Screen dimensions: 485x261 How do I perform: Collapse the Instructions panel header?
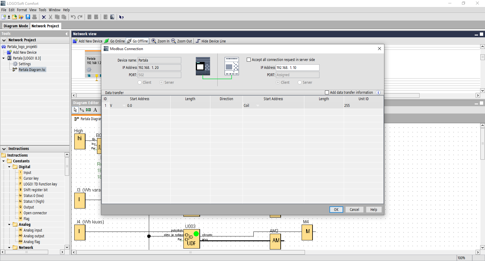(4, 149)
